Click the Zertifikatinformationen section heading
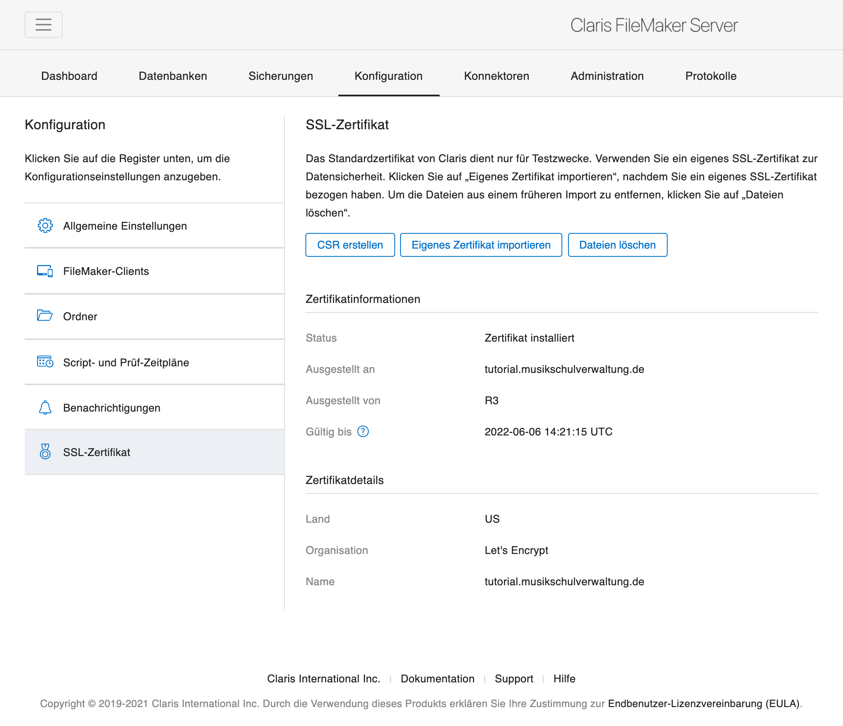Viewport: 843px width, 726px height. tap(363, 299)
